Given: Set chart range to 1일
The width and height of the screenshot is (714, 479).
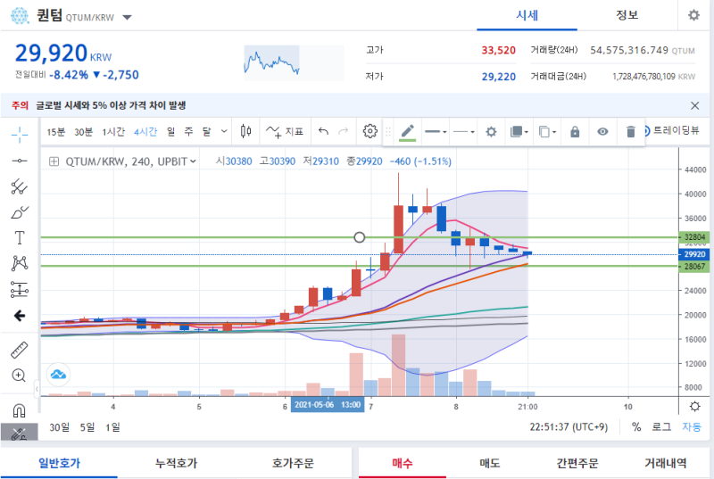Looking at the screenshot, I should tap(112, 427).
